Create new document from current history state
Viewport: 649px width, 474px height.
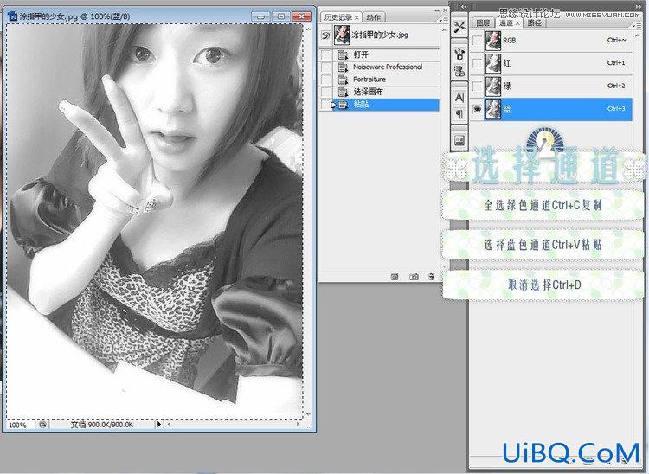point(395,277)
